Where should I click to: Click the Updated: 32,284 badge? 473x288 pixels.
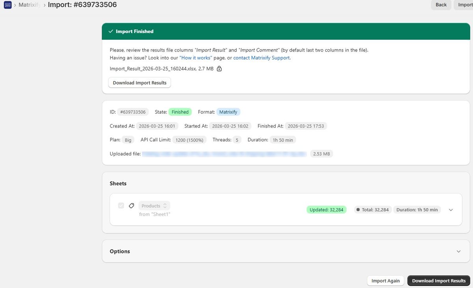coord(326,210)
